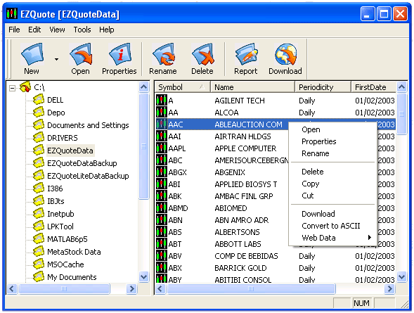Select the ABV COMP DE BEBIDAS row

click(276, 256)
